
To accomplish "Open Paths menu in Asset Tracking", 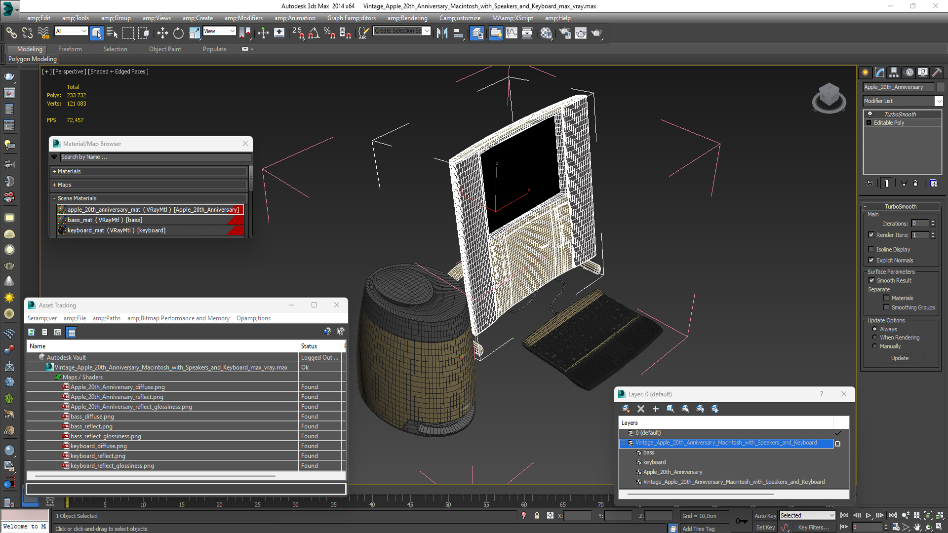I will coord(106,318).
